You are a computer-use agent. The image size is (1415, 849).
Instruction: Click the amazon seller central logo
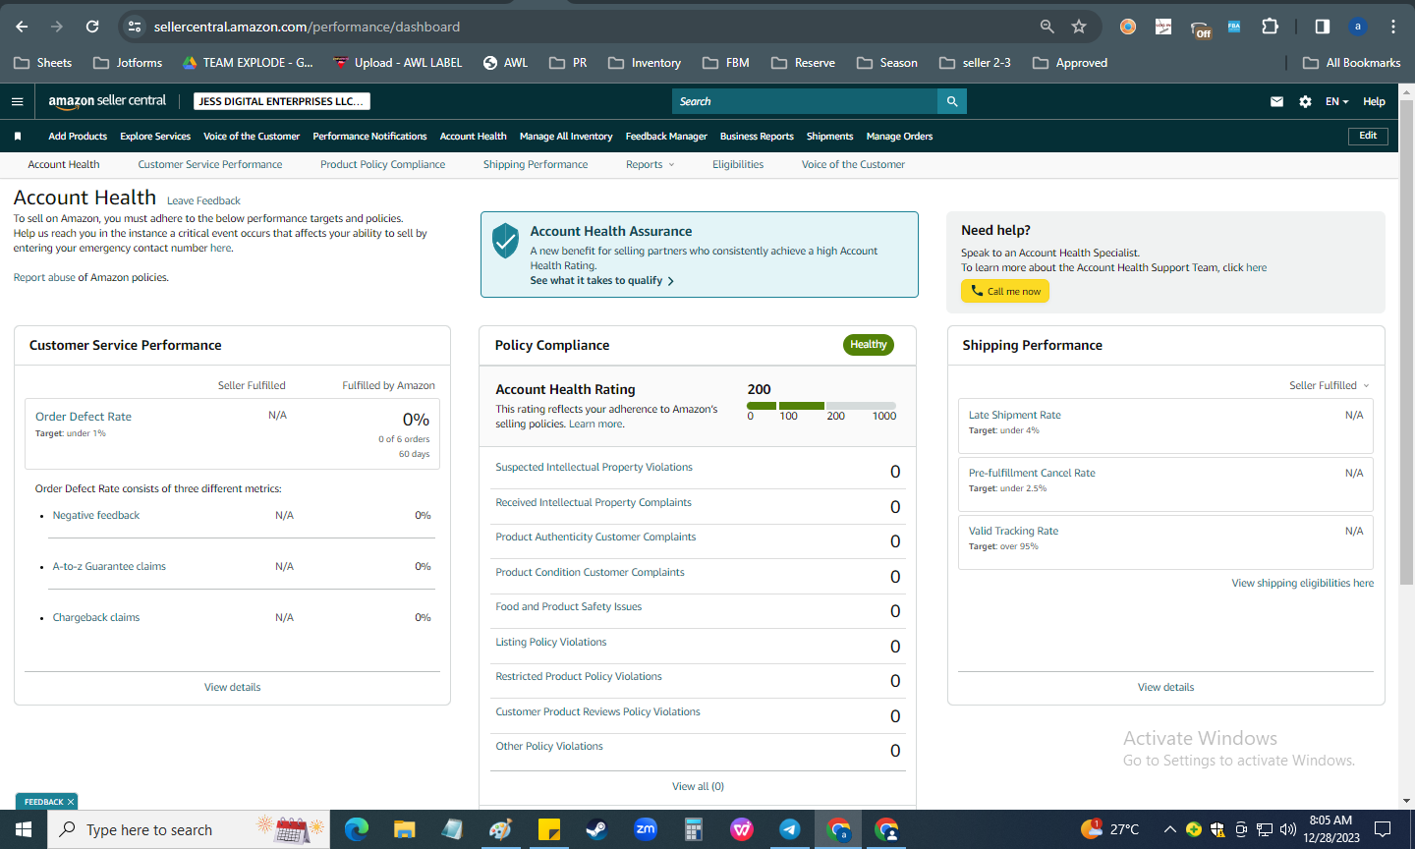107,101
